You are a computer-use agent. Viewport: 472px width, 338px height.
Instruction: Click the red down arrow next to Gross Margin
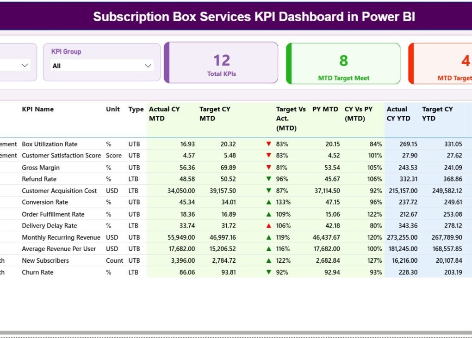click(269, 167)
